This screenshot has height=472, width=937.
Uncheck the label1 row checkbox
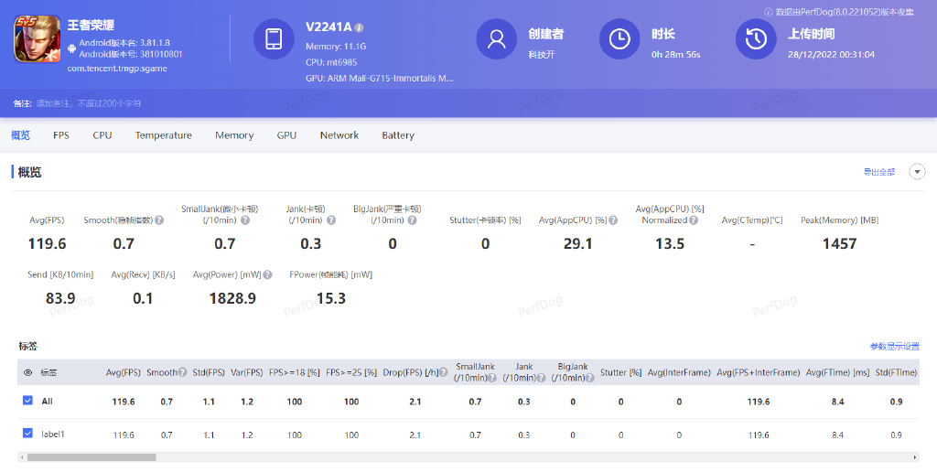point(27,434)
